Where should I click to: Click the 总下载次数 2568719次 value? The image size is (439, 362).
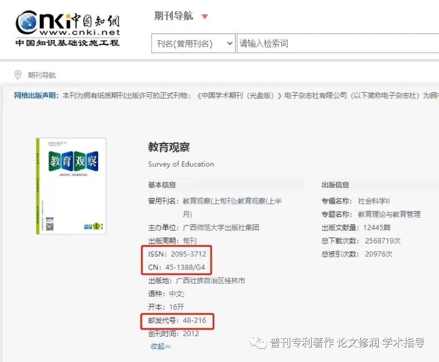point(383,240)
